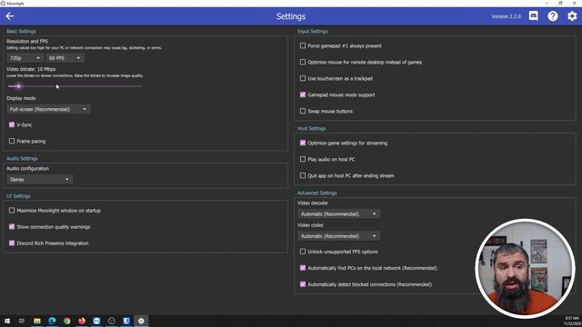Enable Frame pacing
The height and width of the screenshot is (327, 582).
(12, 142)
